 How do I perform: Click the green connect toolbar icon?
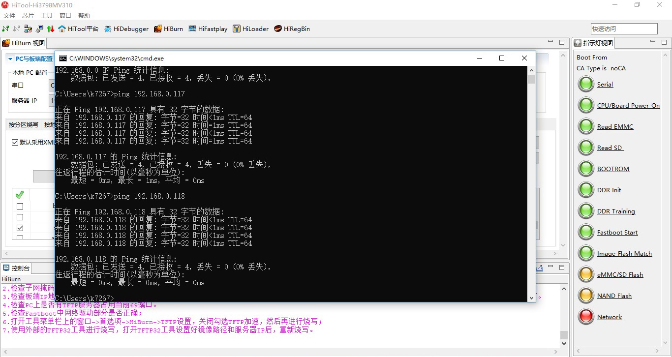pyautogui.click(x=5, y=29)
